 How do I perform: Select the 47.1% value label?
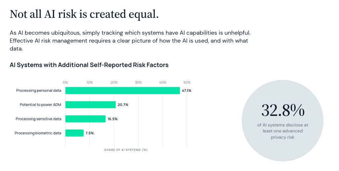point(187,90)
